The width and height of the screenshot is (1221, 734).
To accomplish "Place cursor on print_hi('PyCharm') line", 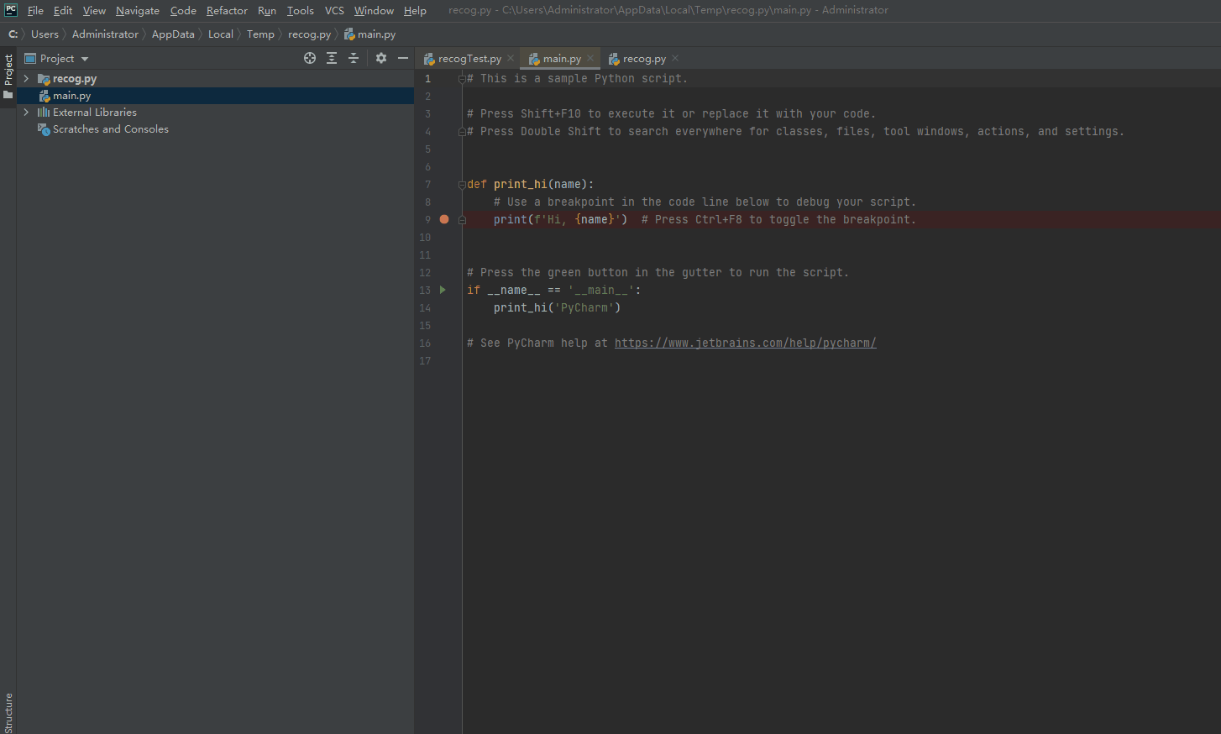I will [x=558, y=307].
